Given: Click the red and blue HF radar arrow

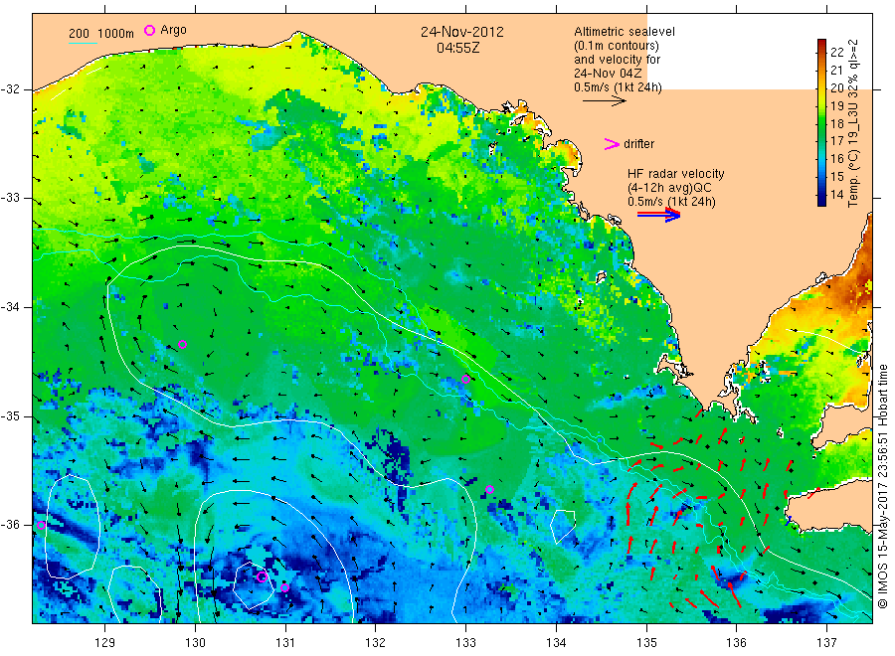Looking at the screenshot, I should [x=658, y=215].
